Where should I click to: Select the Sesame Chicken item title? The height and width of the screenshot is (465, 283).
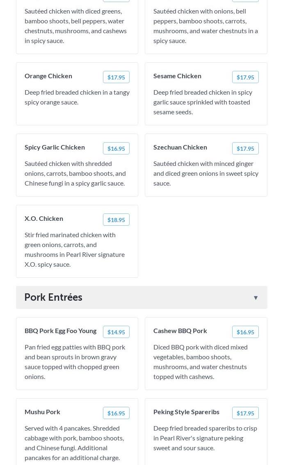tap(177, 76)
